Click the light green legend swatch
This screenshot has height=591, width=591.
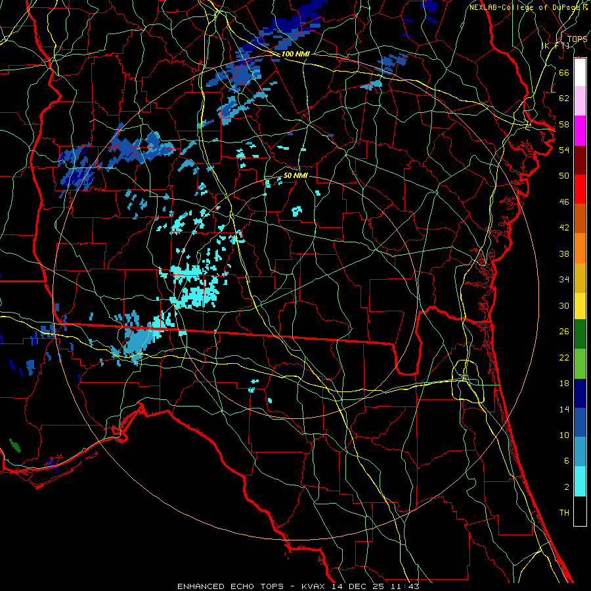click(x=580, y=364)
